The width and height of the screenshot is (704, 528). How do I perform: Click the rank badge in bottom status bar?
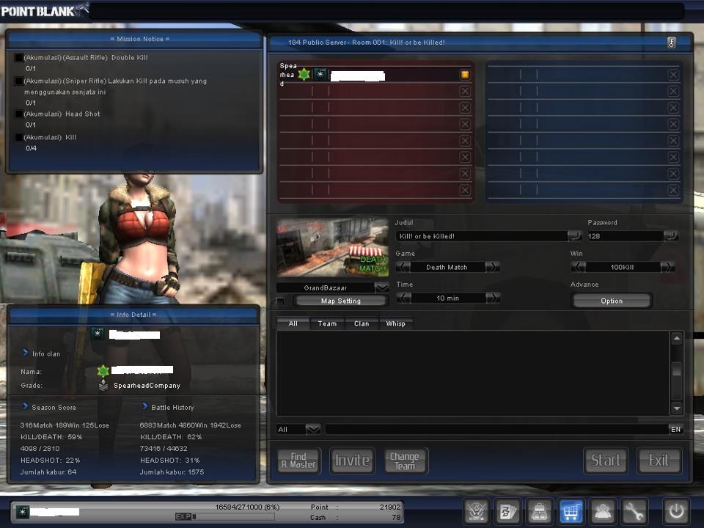click(22, 511)
